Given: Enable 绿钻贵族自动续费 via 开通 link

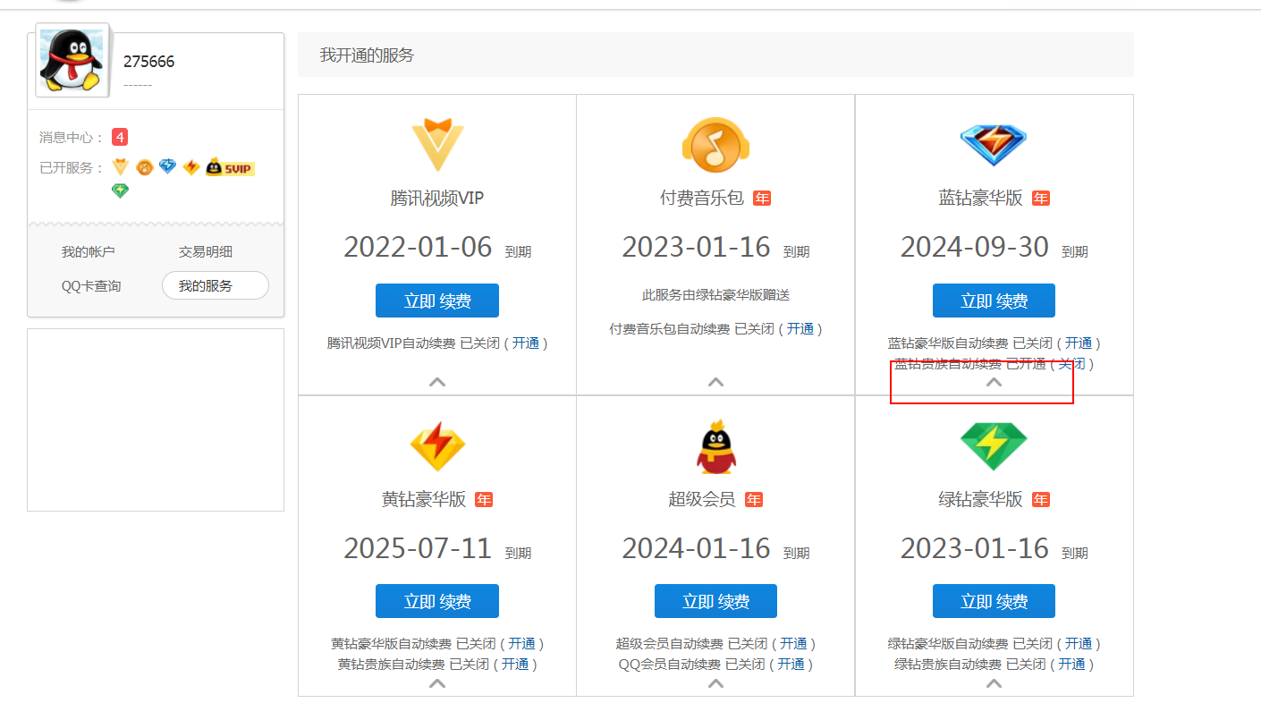Looking at the screenshot, I should click(x=1072, y=664).
